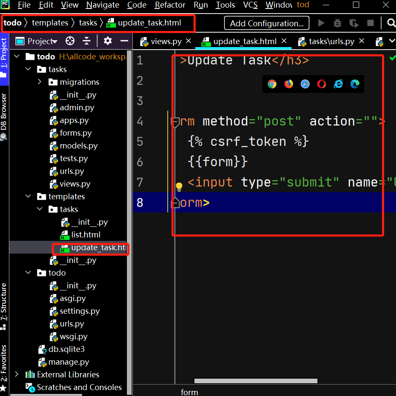Open the File menu
This screenshot has width=396, height=396.
click(24, 5)
